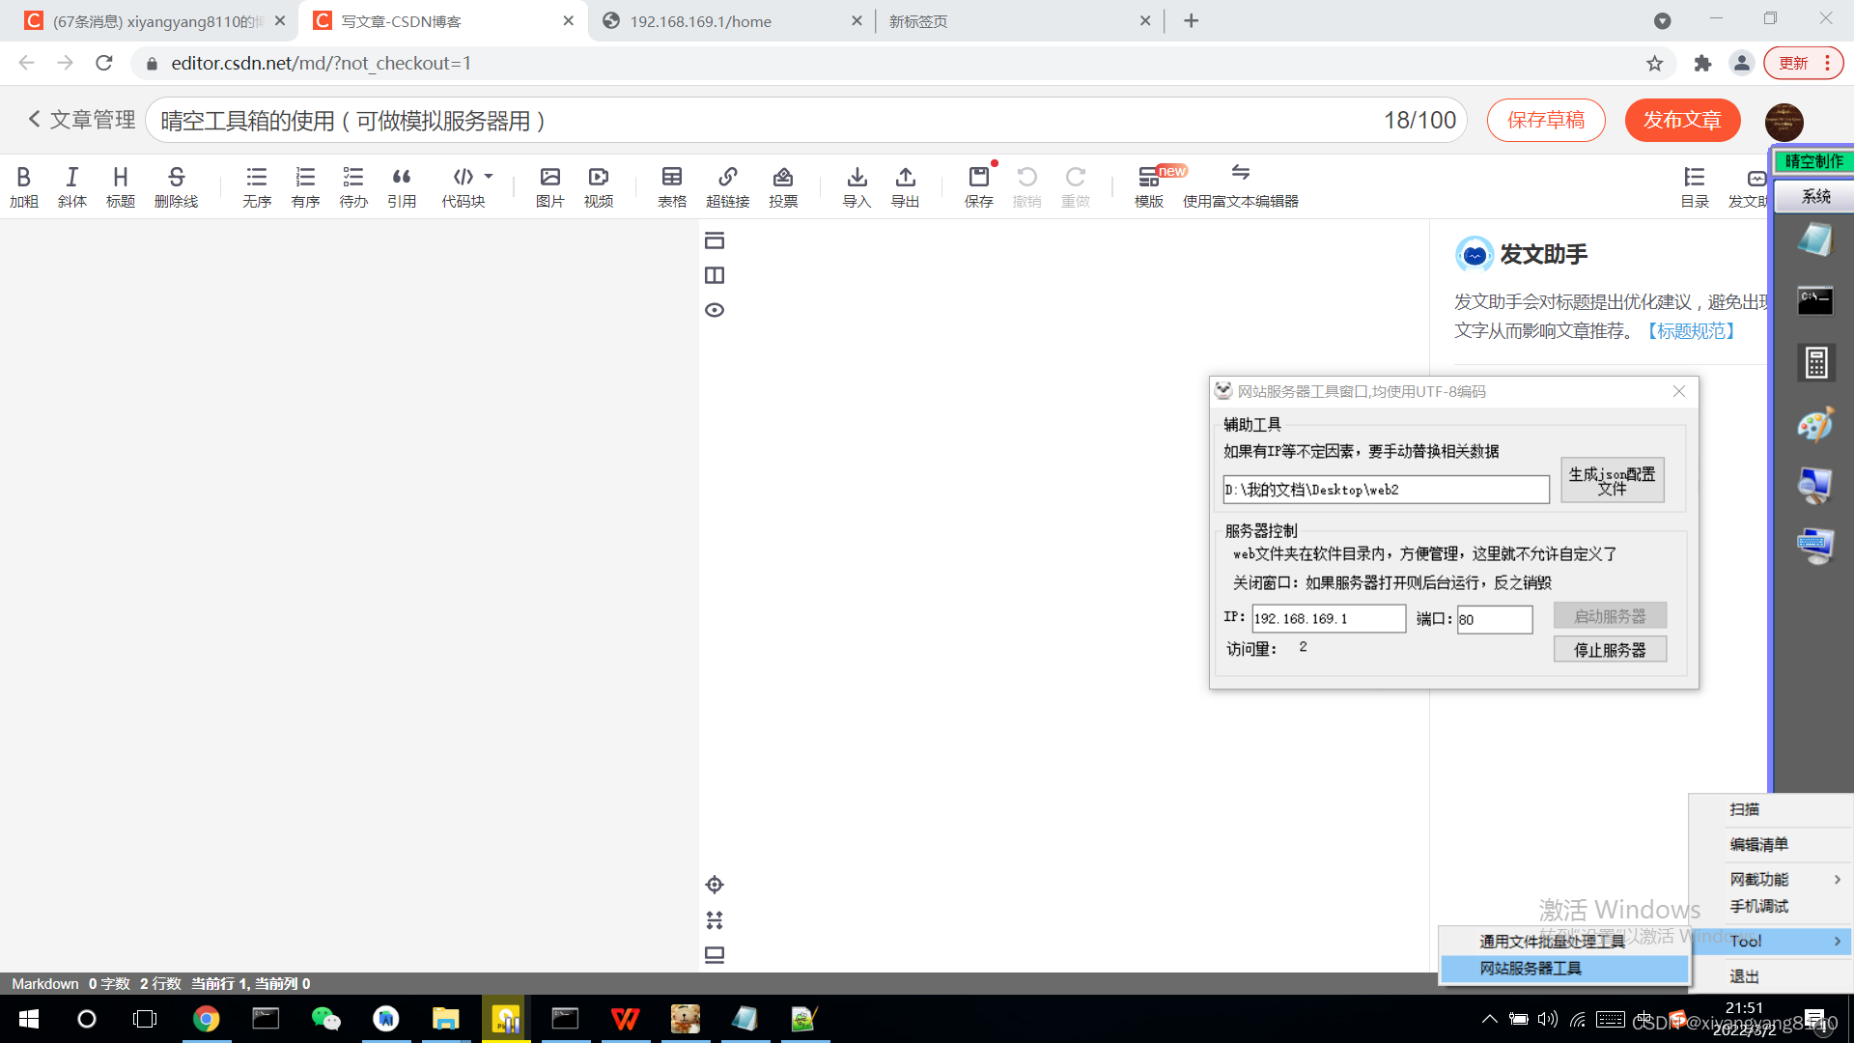Screen dimensions: 1854x1043
Task: Toggle the preview eye icon in editor
Action: click(715, 310)
